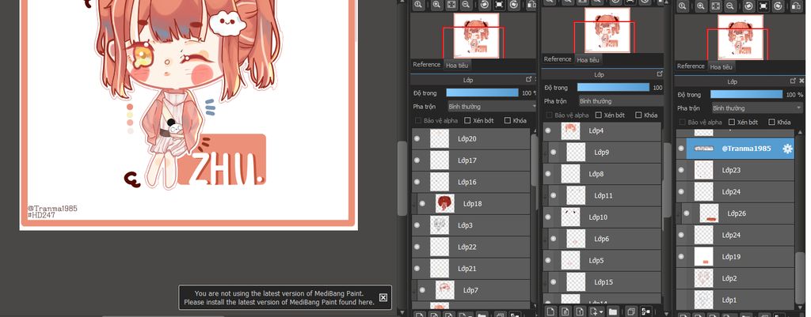The height and width of the screenshot is (317, 811).
Task: Select layer Lớp22
Action: (470, 247)
